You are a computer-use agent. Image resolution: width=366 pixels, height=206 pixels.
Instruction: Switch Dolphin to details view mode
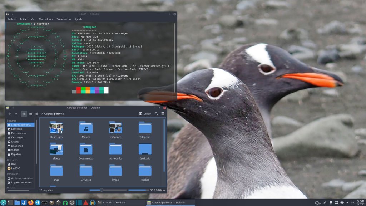pyautogui.click(x=37, y=114)
